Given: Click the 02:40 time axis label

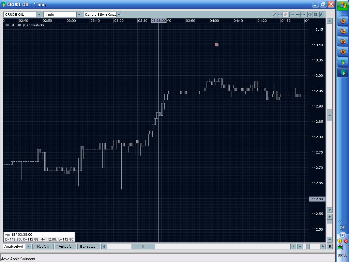Looking at the screenshot, I should coord(24,21).
